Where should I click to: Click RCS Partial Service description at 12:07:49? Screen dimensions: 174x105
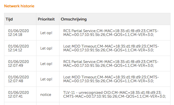111,64
